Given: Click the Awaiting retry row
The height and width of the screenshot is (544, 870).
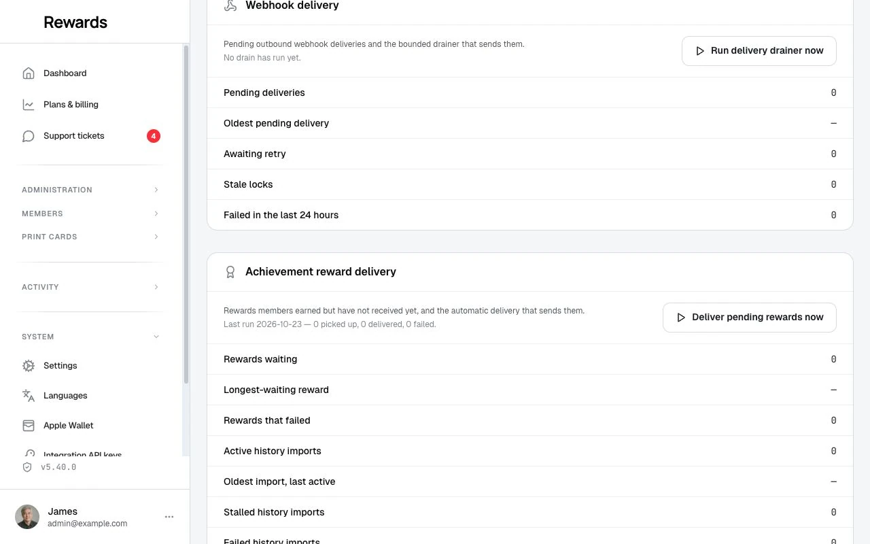Looking at the screenshot, I should (x=530, y=154).
